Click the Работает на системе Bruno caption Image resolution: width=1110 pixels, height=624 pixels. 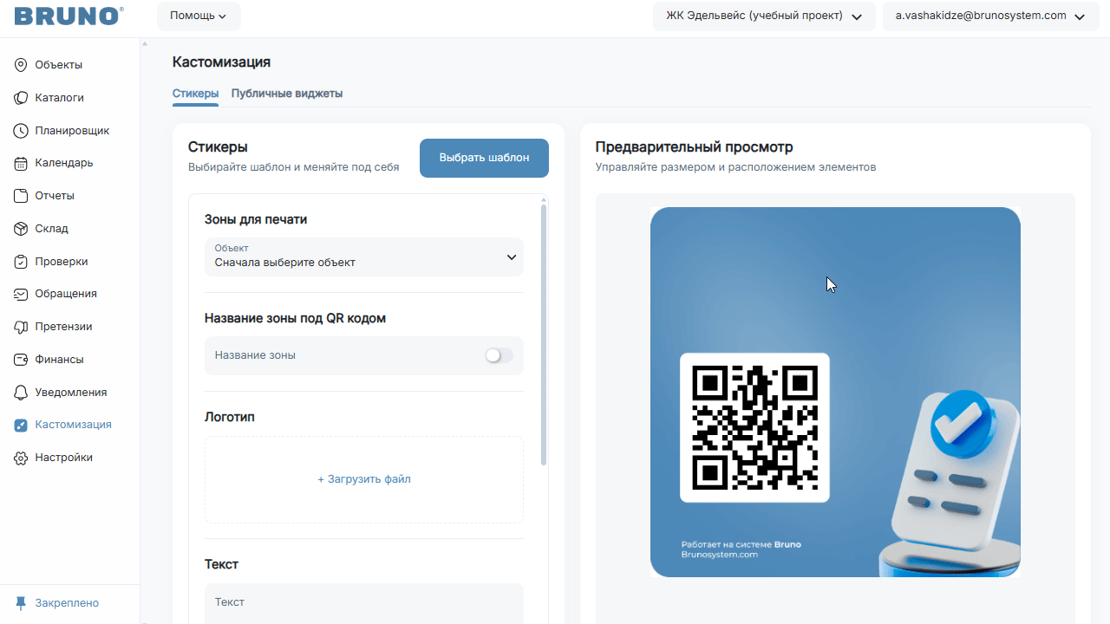click(x=741, y=544)
